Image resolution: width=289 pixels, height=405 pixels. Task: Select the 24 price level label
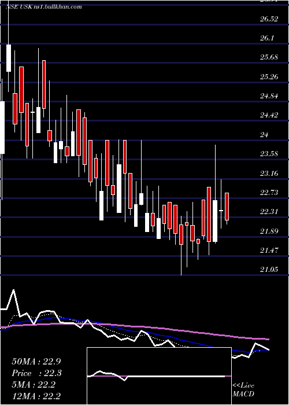tap(264, 134)
